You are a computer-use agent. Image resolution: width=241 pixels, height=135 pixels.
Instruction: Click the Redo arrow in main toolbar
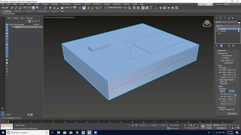pyautogui.click(x=7, y=8)
